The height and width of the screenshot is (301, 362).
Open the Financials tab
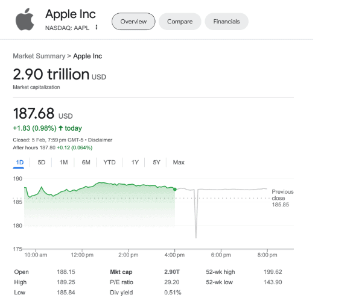226,22
